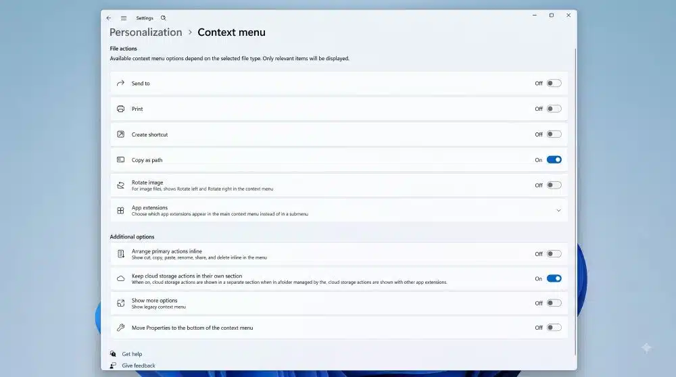Enable the Print toggle
The width and height of the screenshot is (676, 377).
point(554,109)
